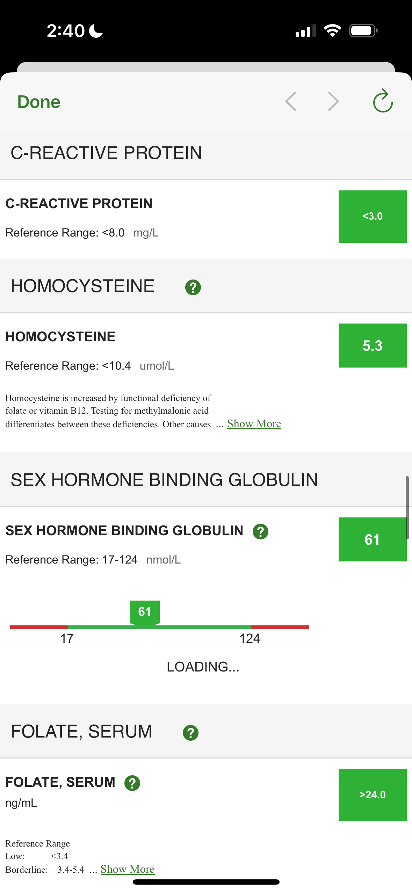The height and width of the screenshot is (893, 412).
Task: Tap the SHBG 61 result value box
Action: pos(372,539)
